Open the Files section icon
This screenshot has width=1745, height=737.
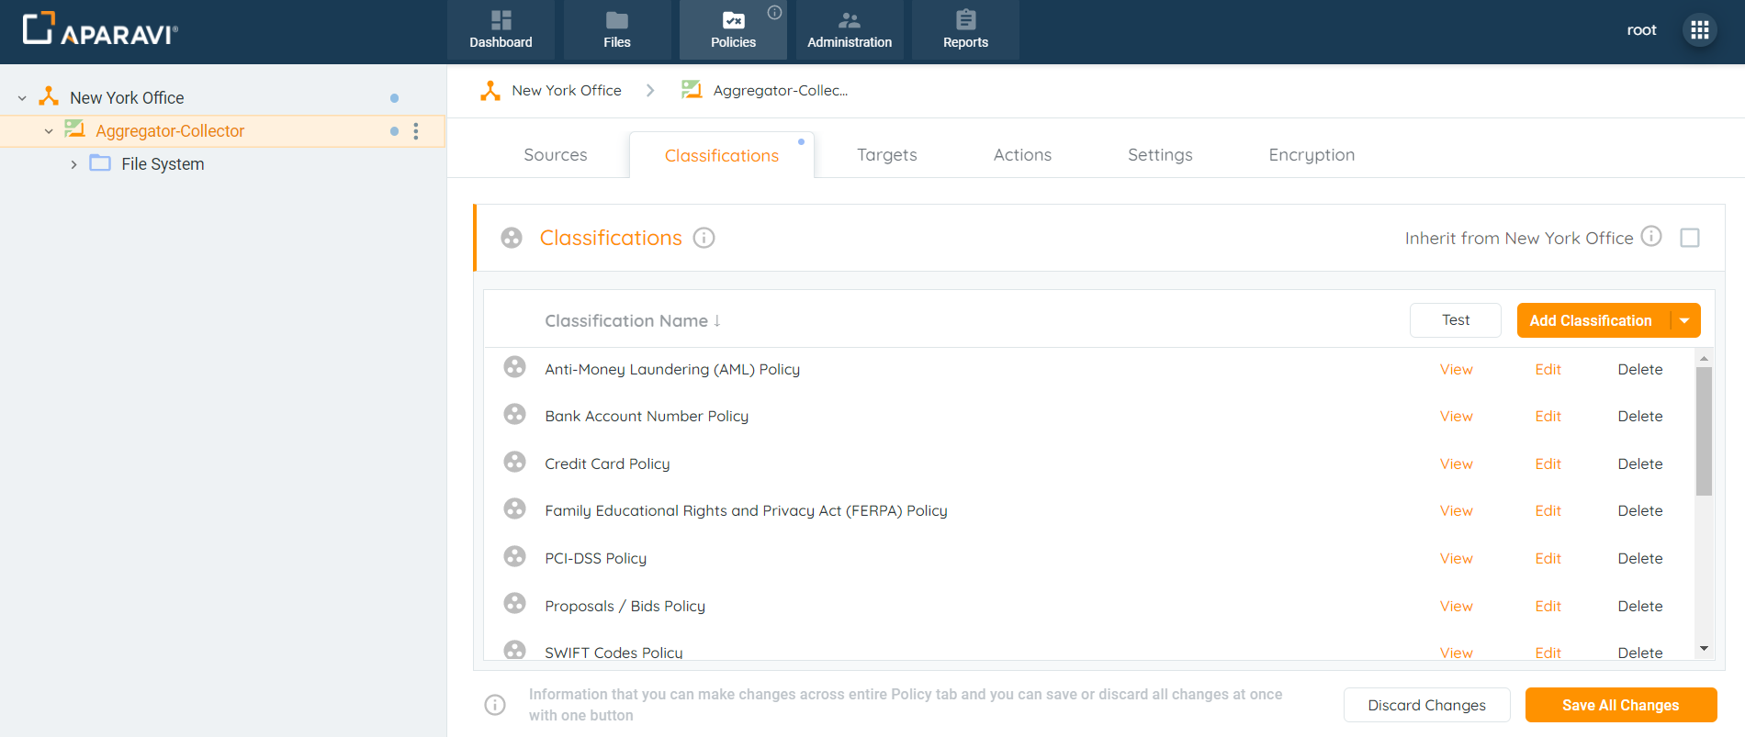point(616,20)
